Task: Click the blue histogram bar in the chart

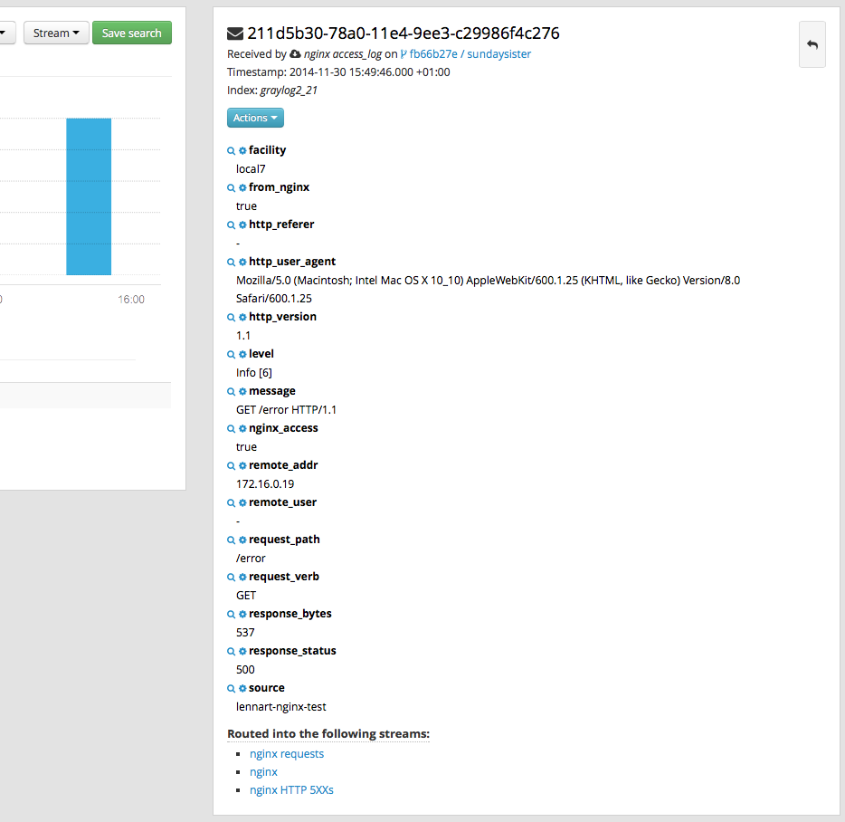Action: pyautogui.click(x=89, y=196)
